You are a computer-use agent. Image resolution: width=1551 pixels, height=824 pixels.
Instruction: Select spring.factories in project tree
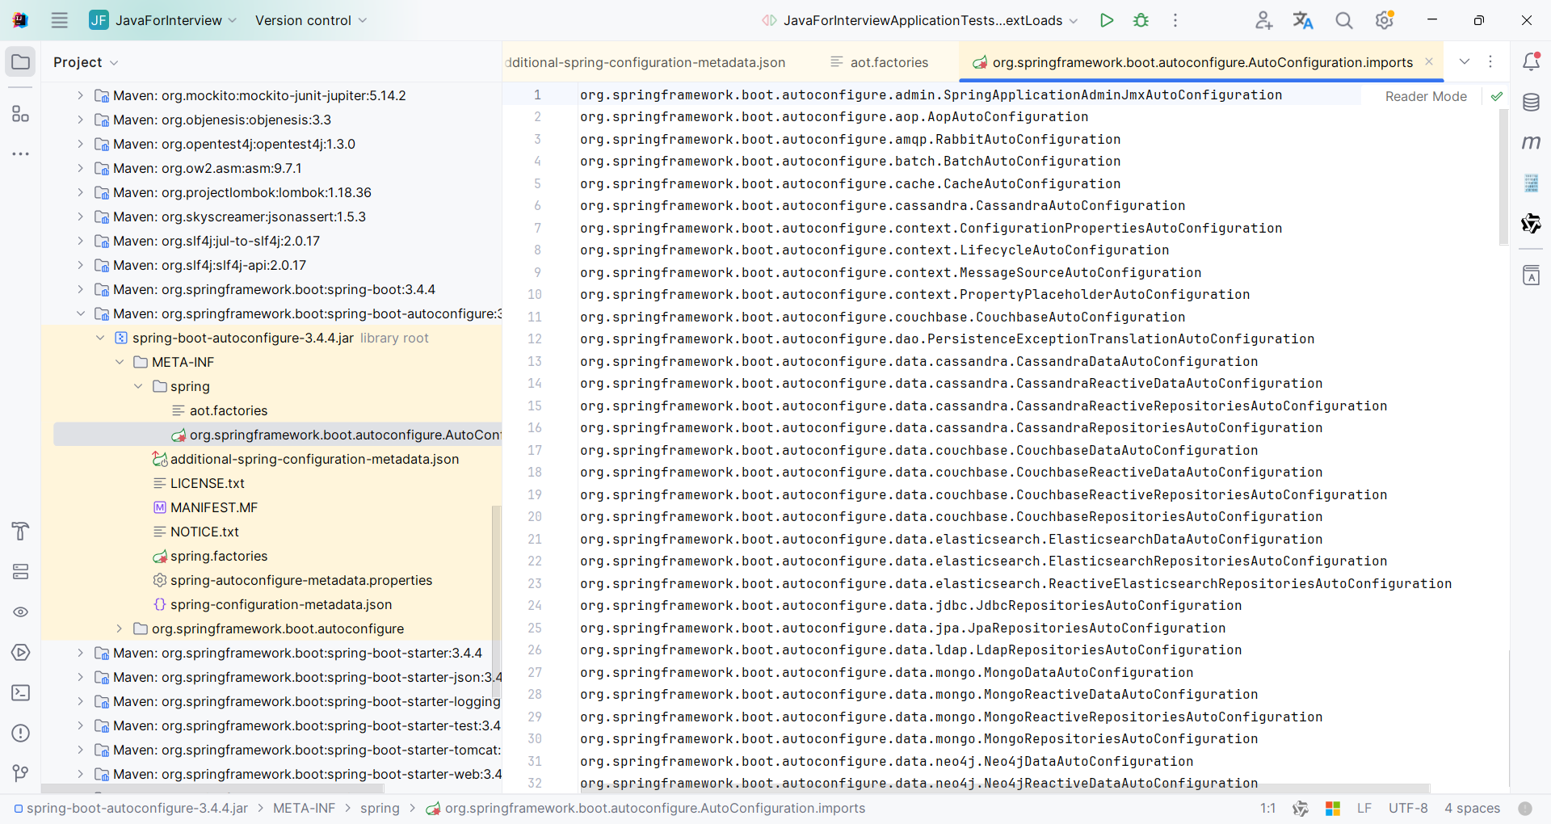219,556
